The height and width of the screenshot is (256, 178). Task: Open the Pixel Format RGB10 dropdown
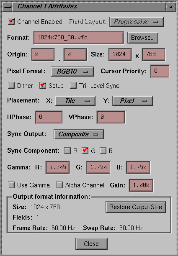point(72,72)
